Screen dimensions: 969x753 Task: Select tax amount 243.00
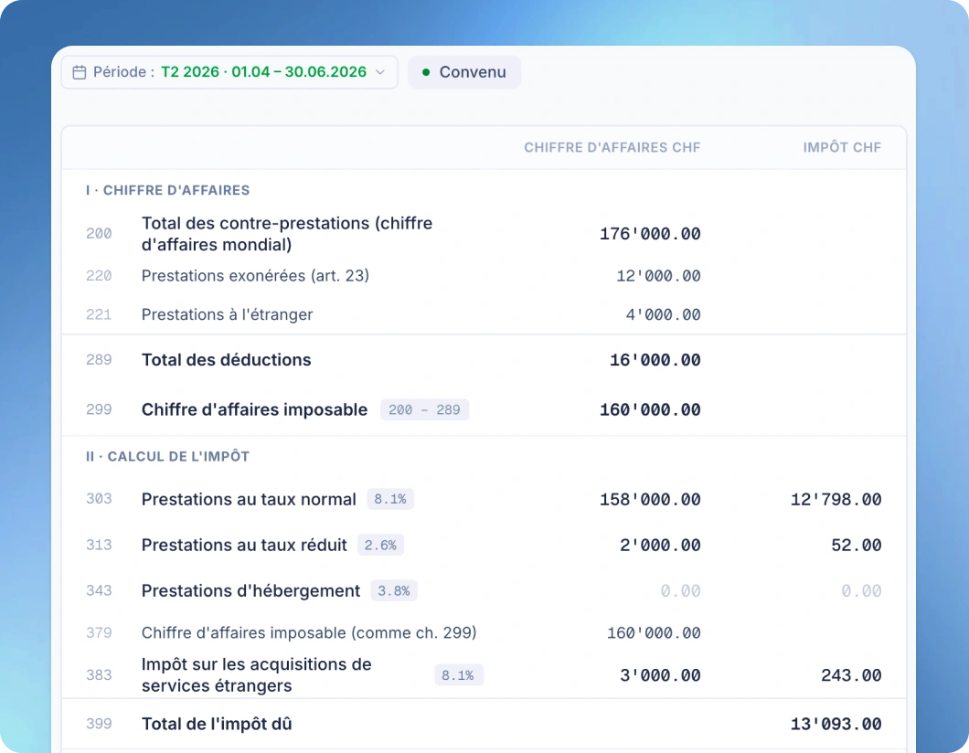851,676
